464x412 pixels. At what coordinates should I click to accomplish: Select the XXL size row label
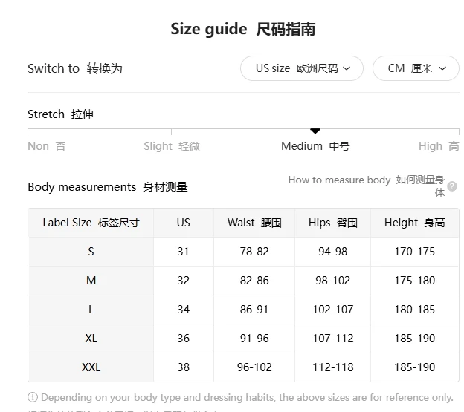(x=91, y=367)
